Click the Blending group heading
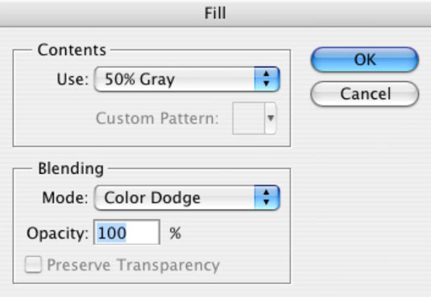 click(x=71, y=168)
